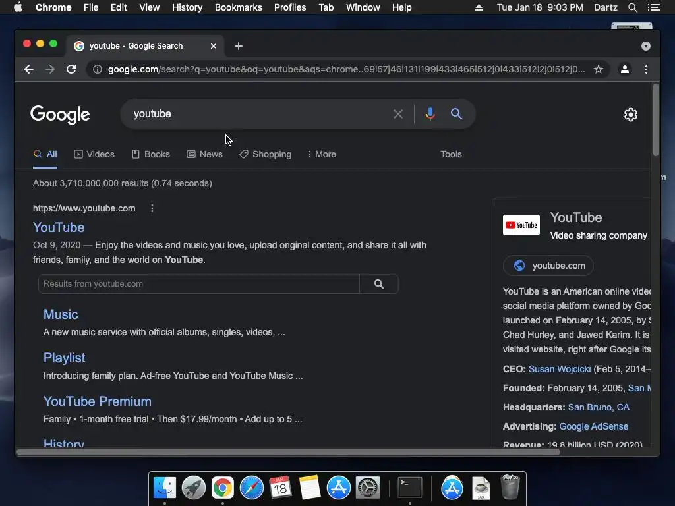The width and height of the screenshot is (675, 506).
Task: Open System Preferences from the Dock
Action: pos(367,488)
